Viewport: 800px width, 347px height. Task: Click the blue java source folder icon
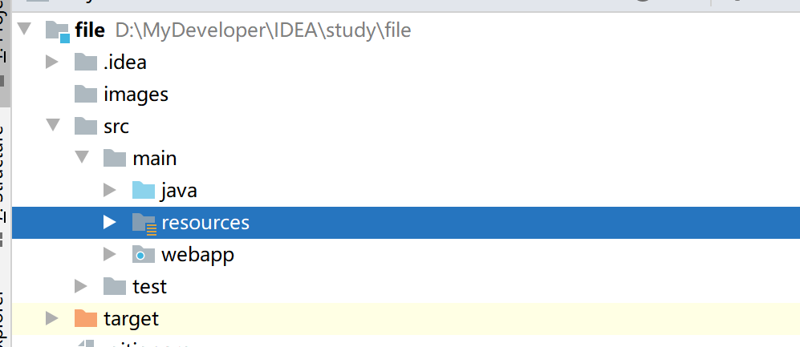[x=144, y=190]
